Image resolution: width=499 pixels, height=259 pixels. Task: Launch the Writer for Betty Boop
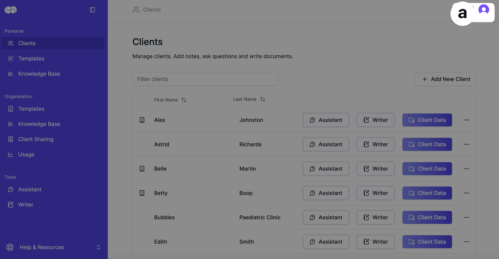coord(375,193)
